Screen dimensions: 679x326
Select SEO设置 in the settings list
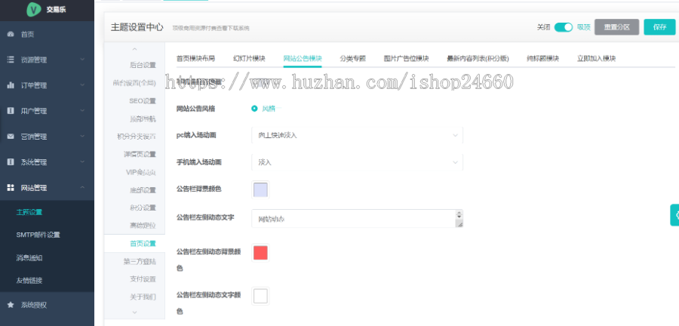pos(143,101)
